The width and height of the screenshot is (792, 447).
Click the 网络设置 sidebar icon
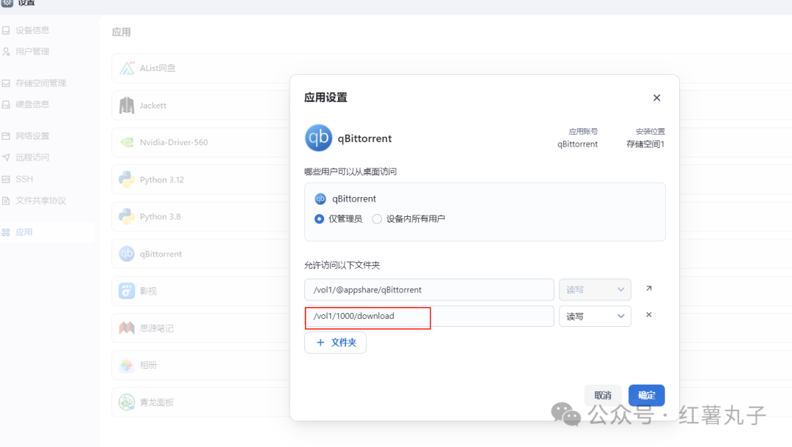[6, 136]
